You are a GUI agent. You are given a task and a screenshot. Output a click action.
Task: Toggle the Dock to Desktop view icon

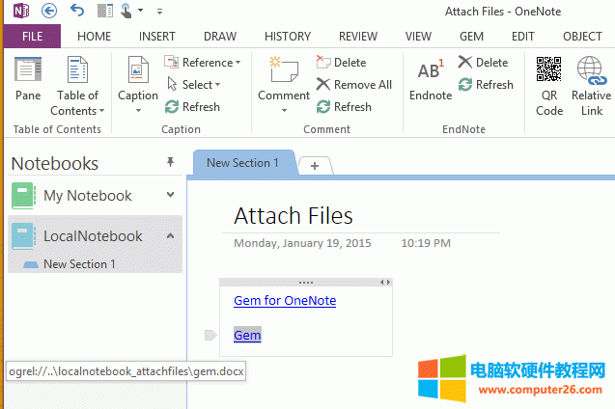point(104,11)
